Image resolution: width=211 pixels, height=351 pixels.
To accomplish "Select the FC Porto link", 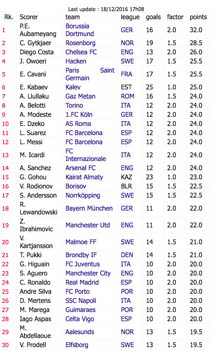I will pyautogui.click(x=78, y=292).
